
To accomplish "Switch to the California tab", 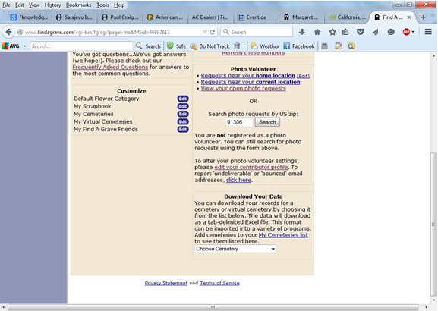I will 347,17.
